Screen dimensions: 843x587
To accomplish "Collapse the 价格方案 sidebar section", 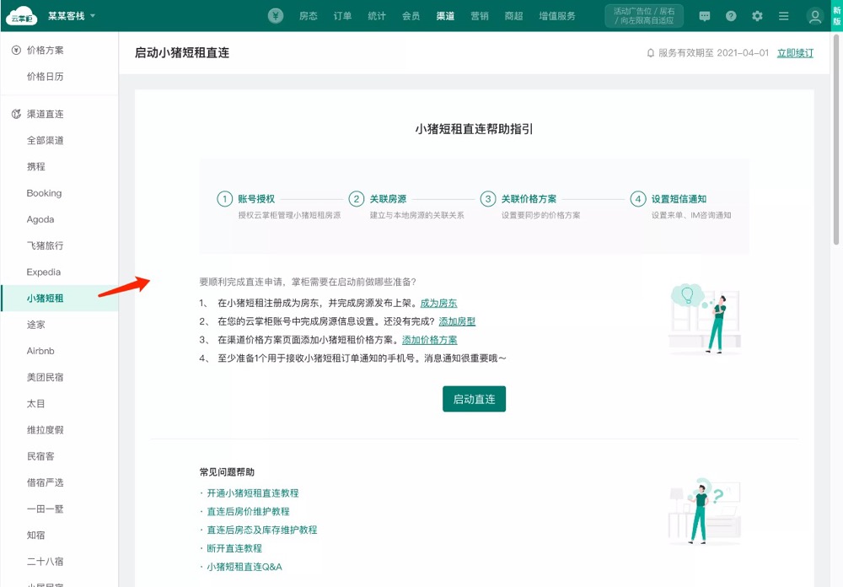I will click(45, 51).
